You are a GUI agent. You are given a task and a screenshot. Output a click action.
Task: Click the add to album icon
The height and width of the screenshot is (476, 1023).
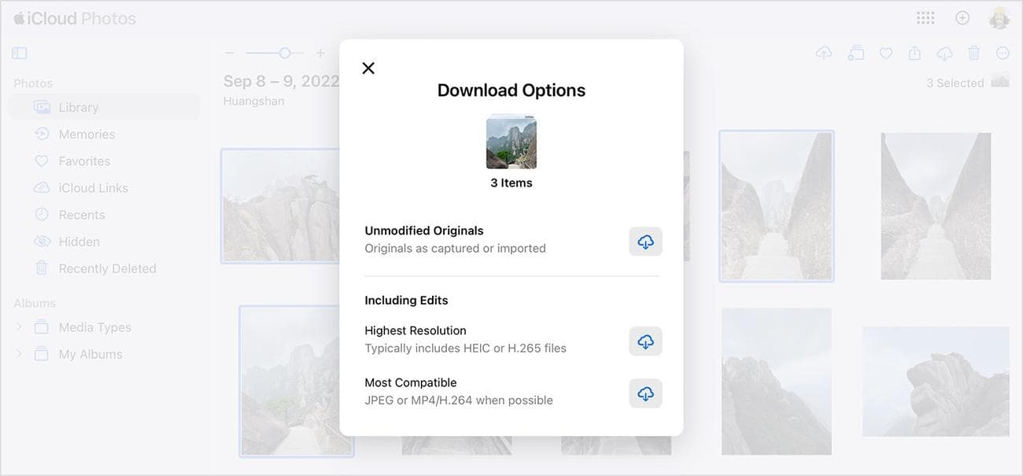[x=855, y=54]
